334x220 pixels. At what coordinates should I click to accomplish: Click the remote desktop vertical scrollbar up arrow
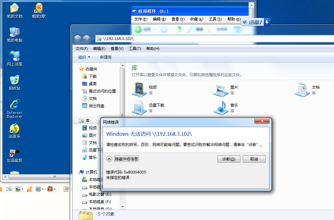[252, 5]
